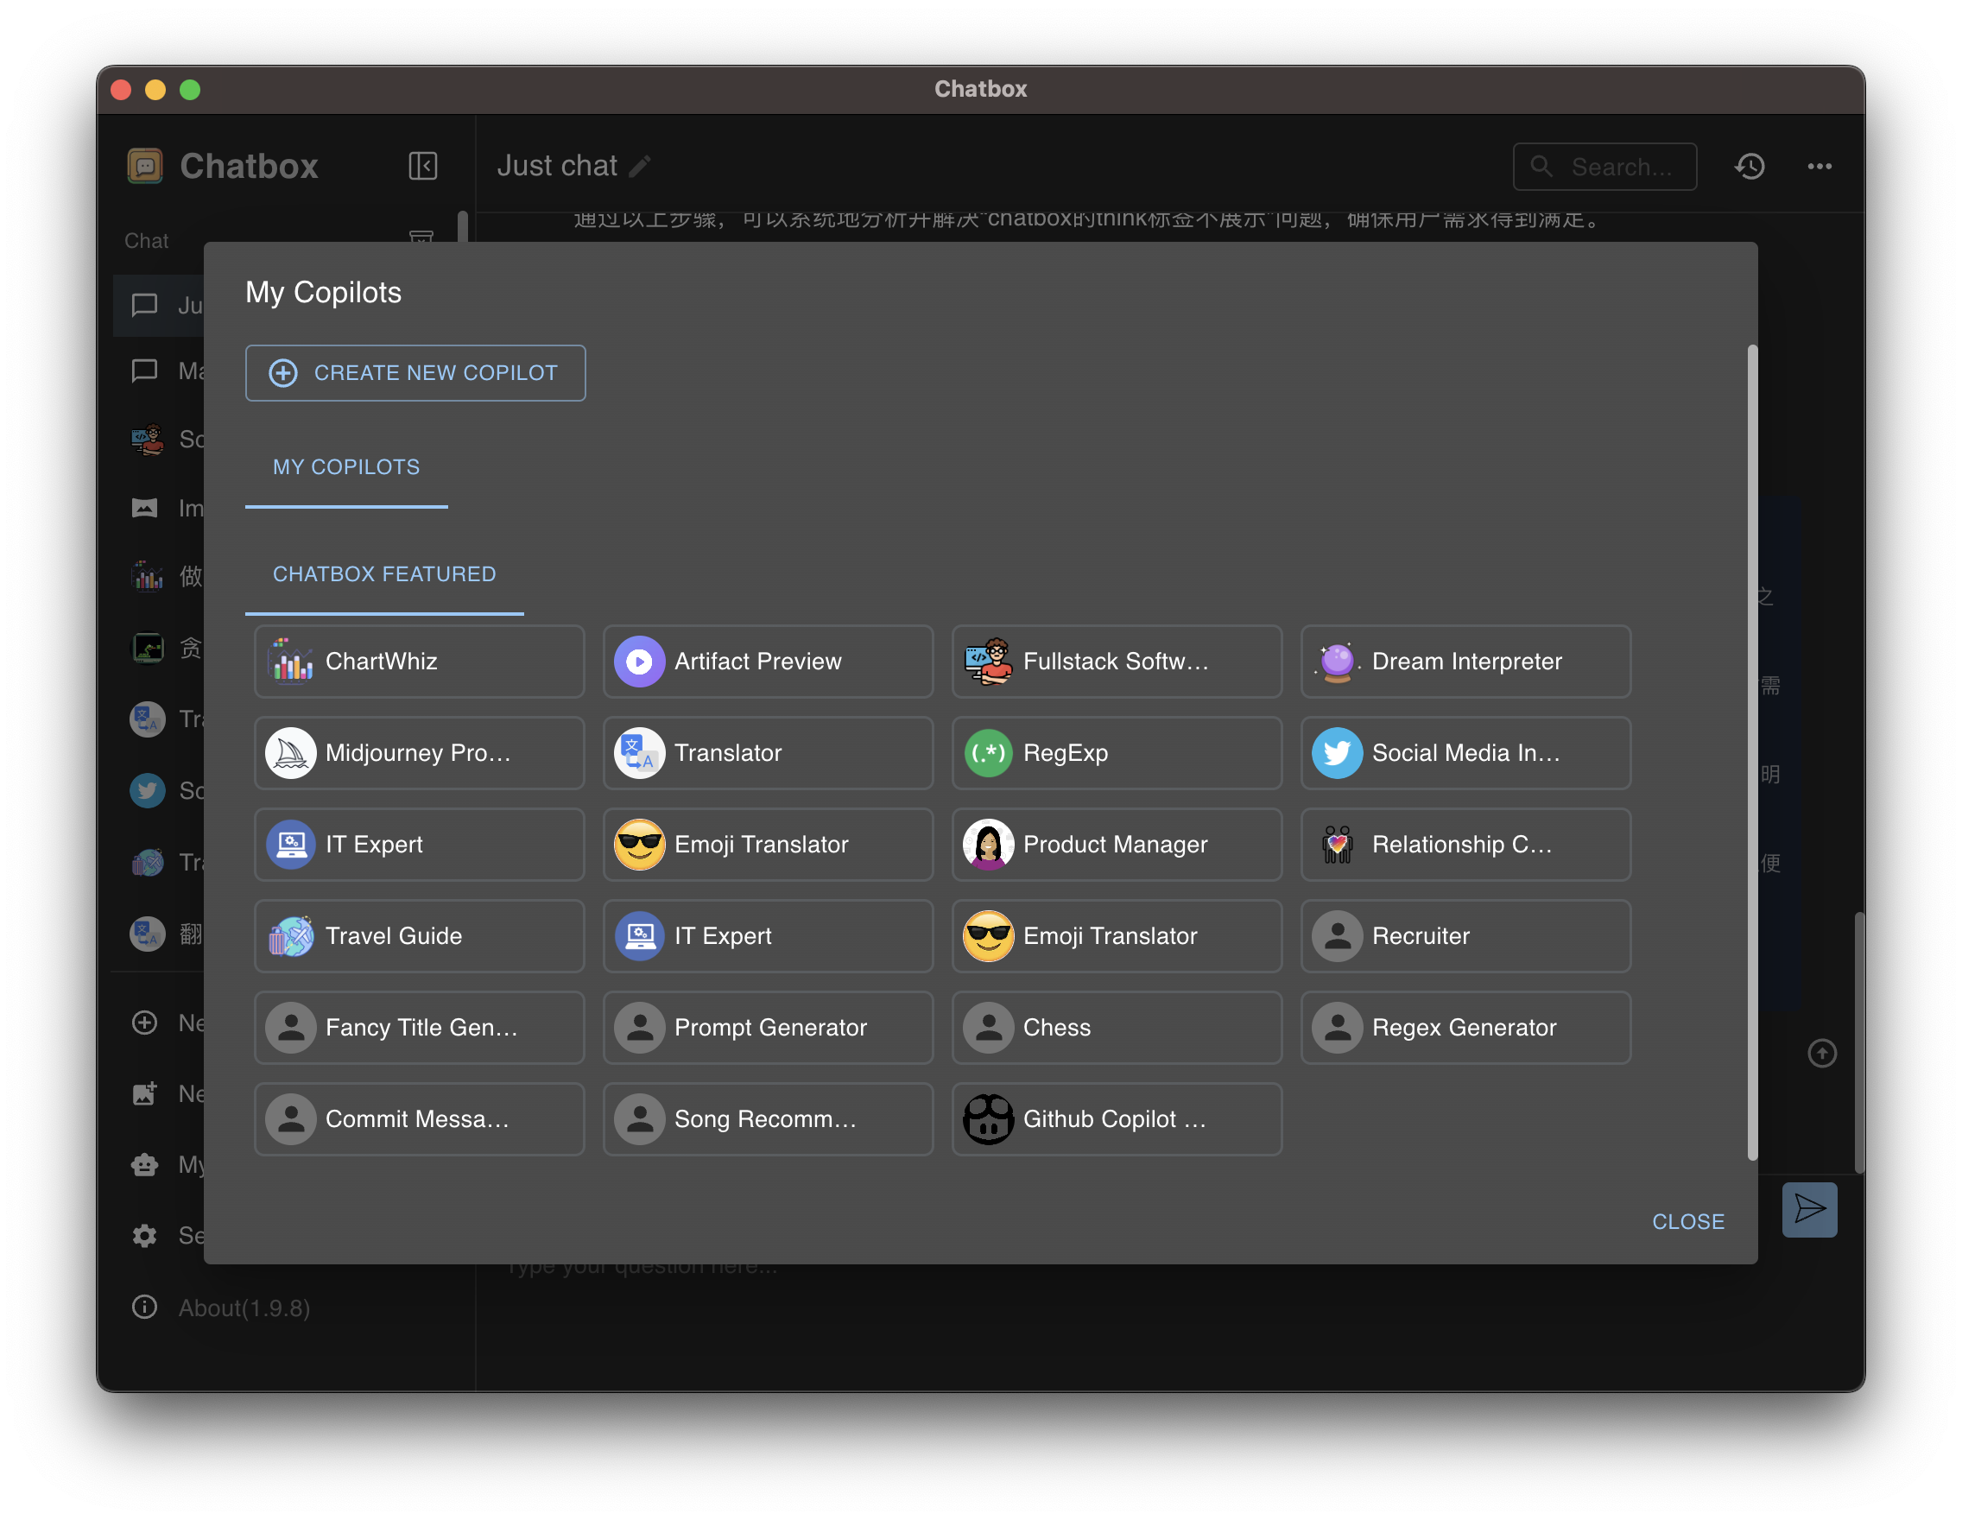Image resolution: width=1962 pixels, height=1520 pixels.
Task: Click the Chatbox logo in sidebar
Action: 144,166
